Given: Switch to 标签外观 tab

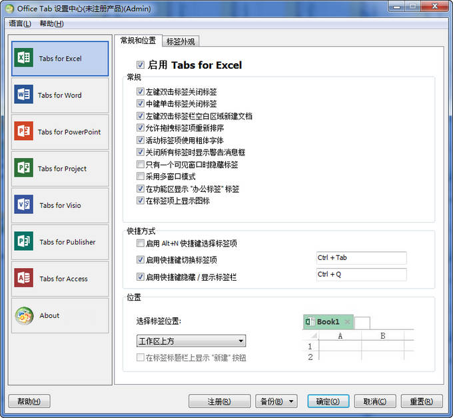Looking at the screenshot, I should click(181, 41).
